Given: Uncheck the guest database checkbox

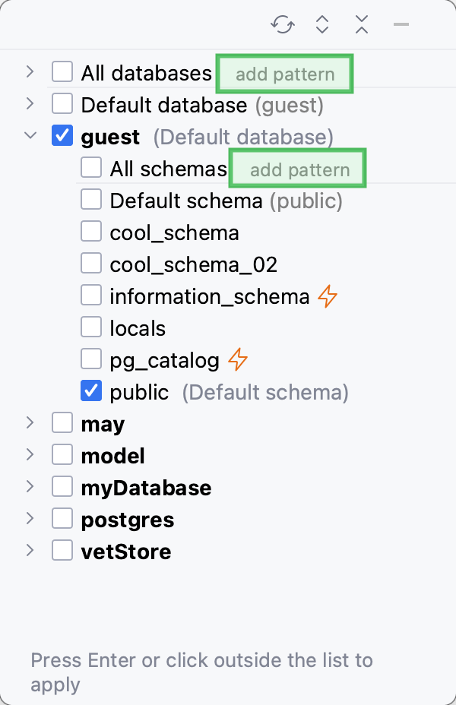Looking at the screenshot, I should point(62,135).
